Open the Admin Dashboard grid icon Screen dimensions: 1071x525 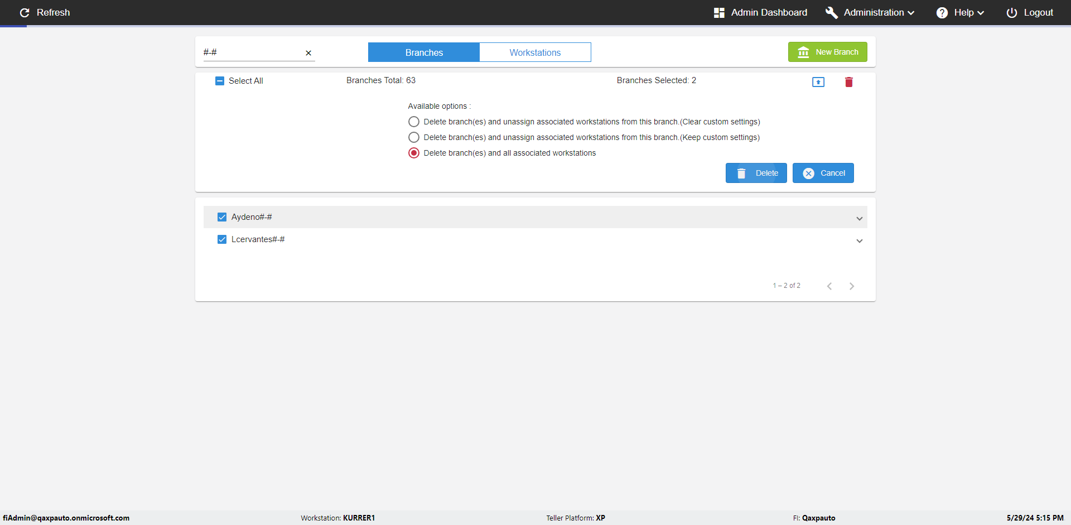pyautogui.click(x=719, y=12)
